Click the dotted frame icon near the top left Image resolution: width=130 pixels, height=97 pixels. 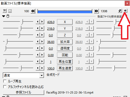[10, 11]
